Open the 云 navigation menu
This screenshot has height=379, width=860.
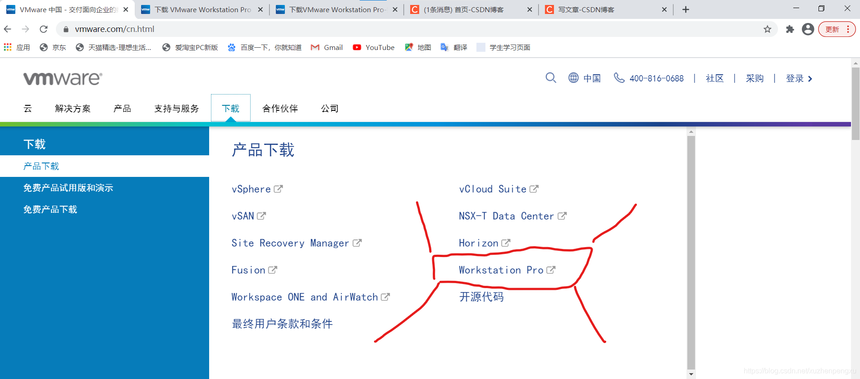[x=28, y=108]
